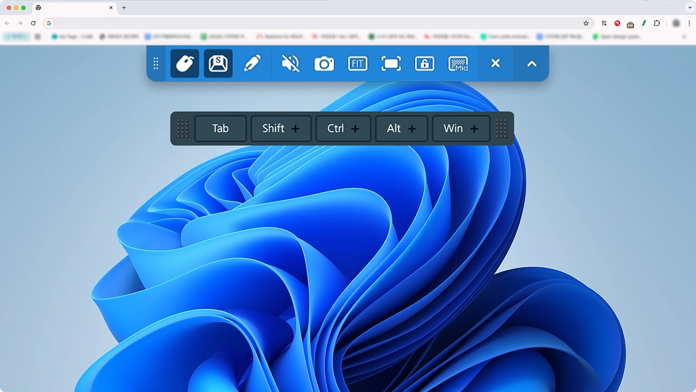Take a screenshot with the camera icon

324,64
